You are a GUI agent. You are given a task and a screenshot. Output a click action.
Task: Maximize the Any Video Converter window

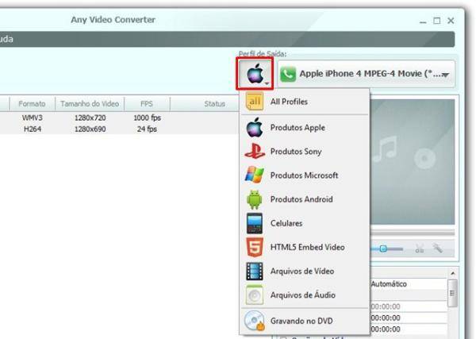pos(437,21)
